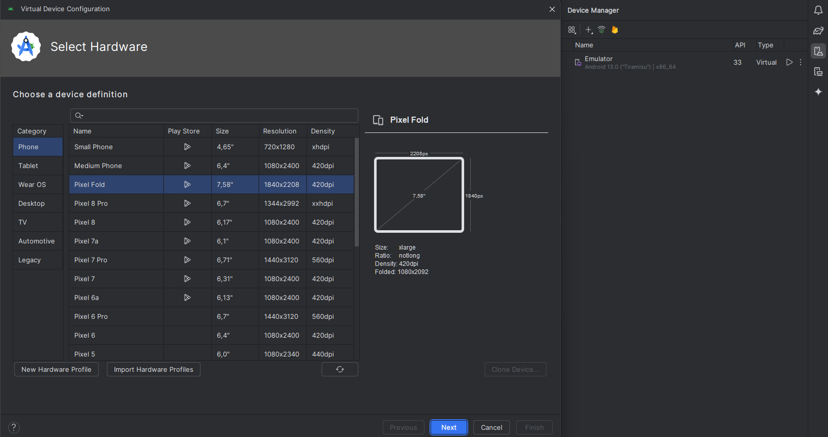Click Play Store icon for Small Phone
This screenshot has width=828, height=437.
187,147
